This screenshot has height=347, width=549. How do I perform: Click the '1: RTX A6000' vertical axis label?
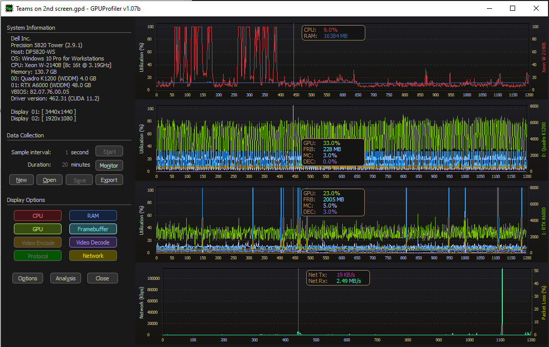(543, 221)
